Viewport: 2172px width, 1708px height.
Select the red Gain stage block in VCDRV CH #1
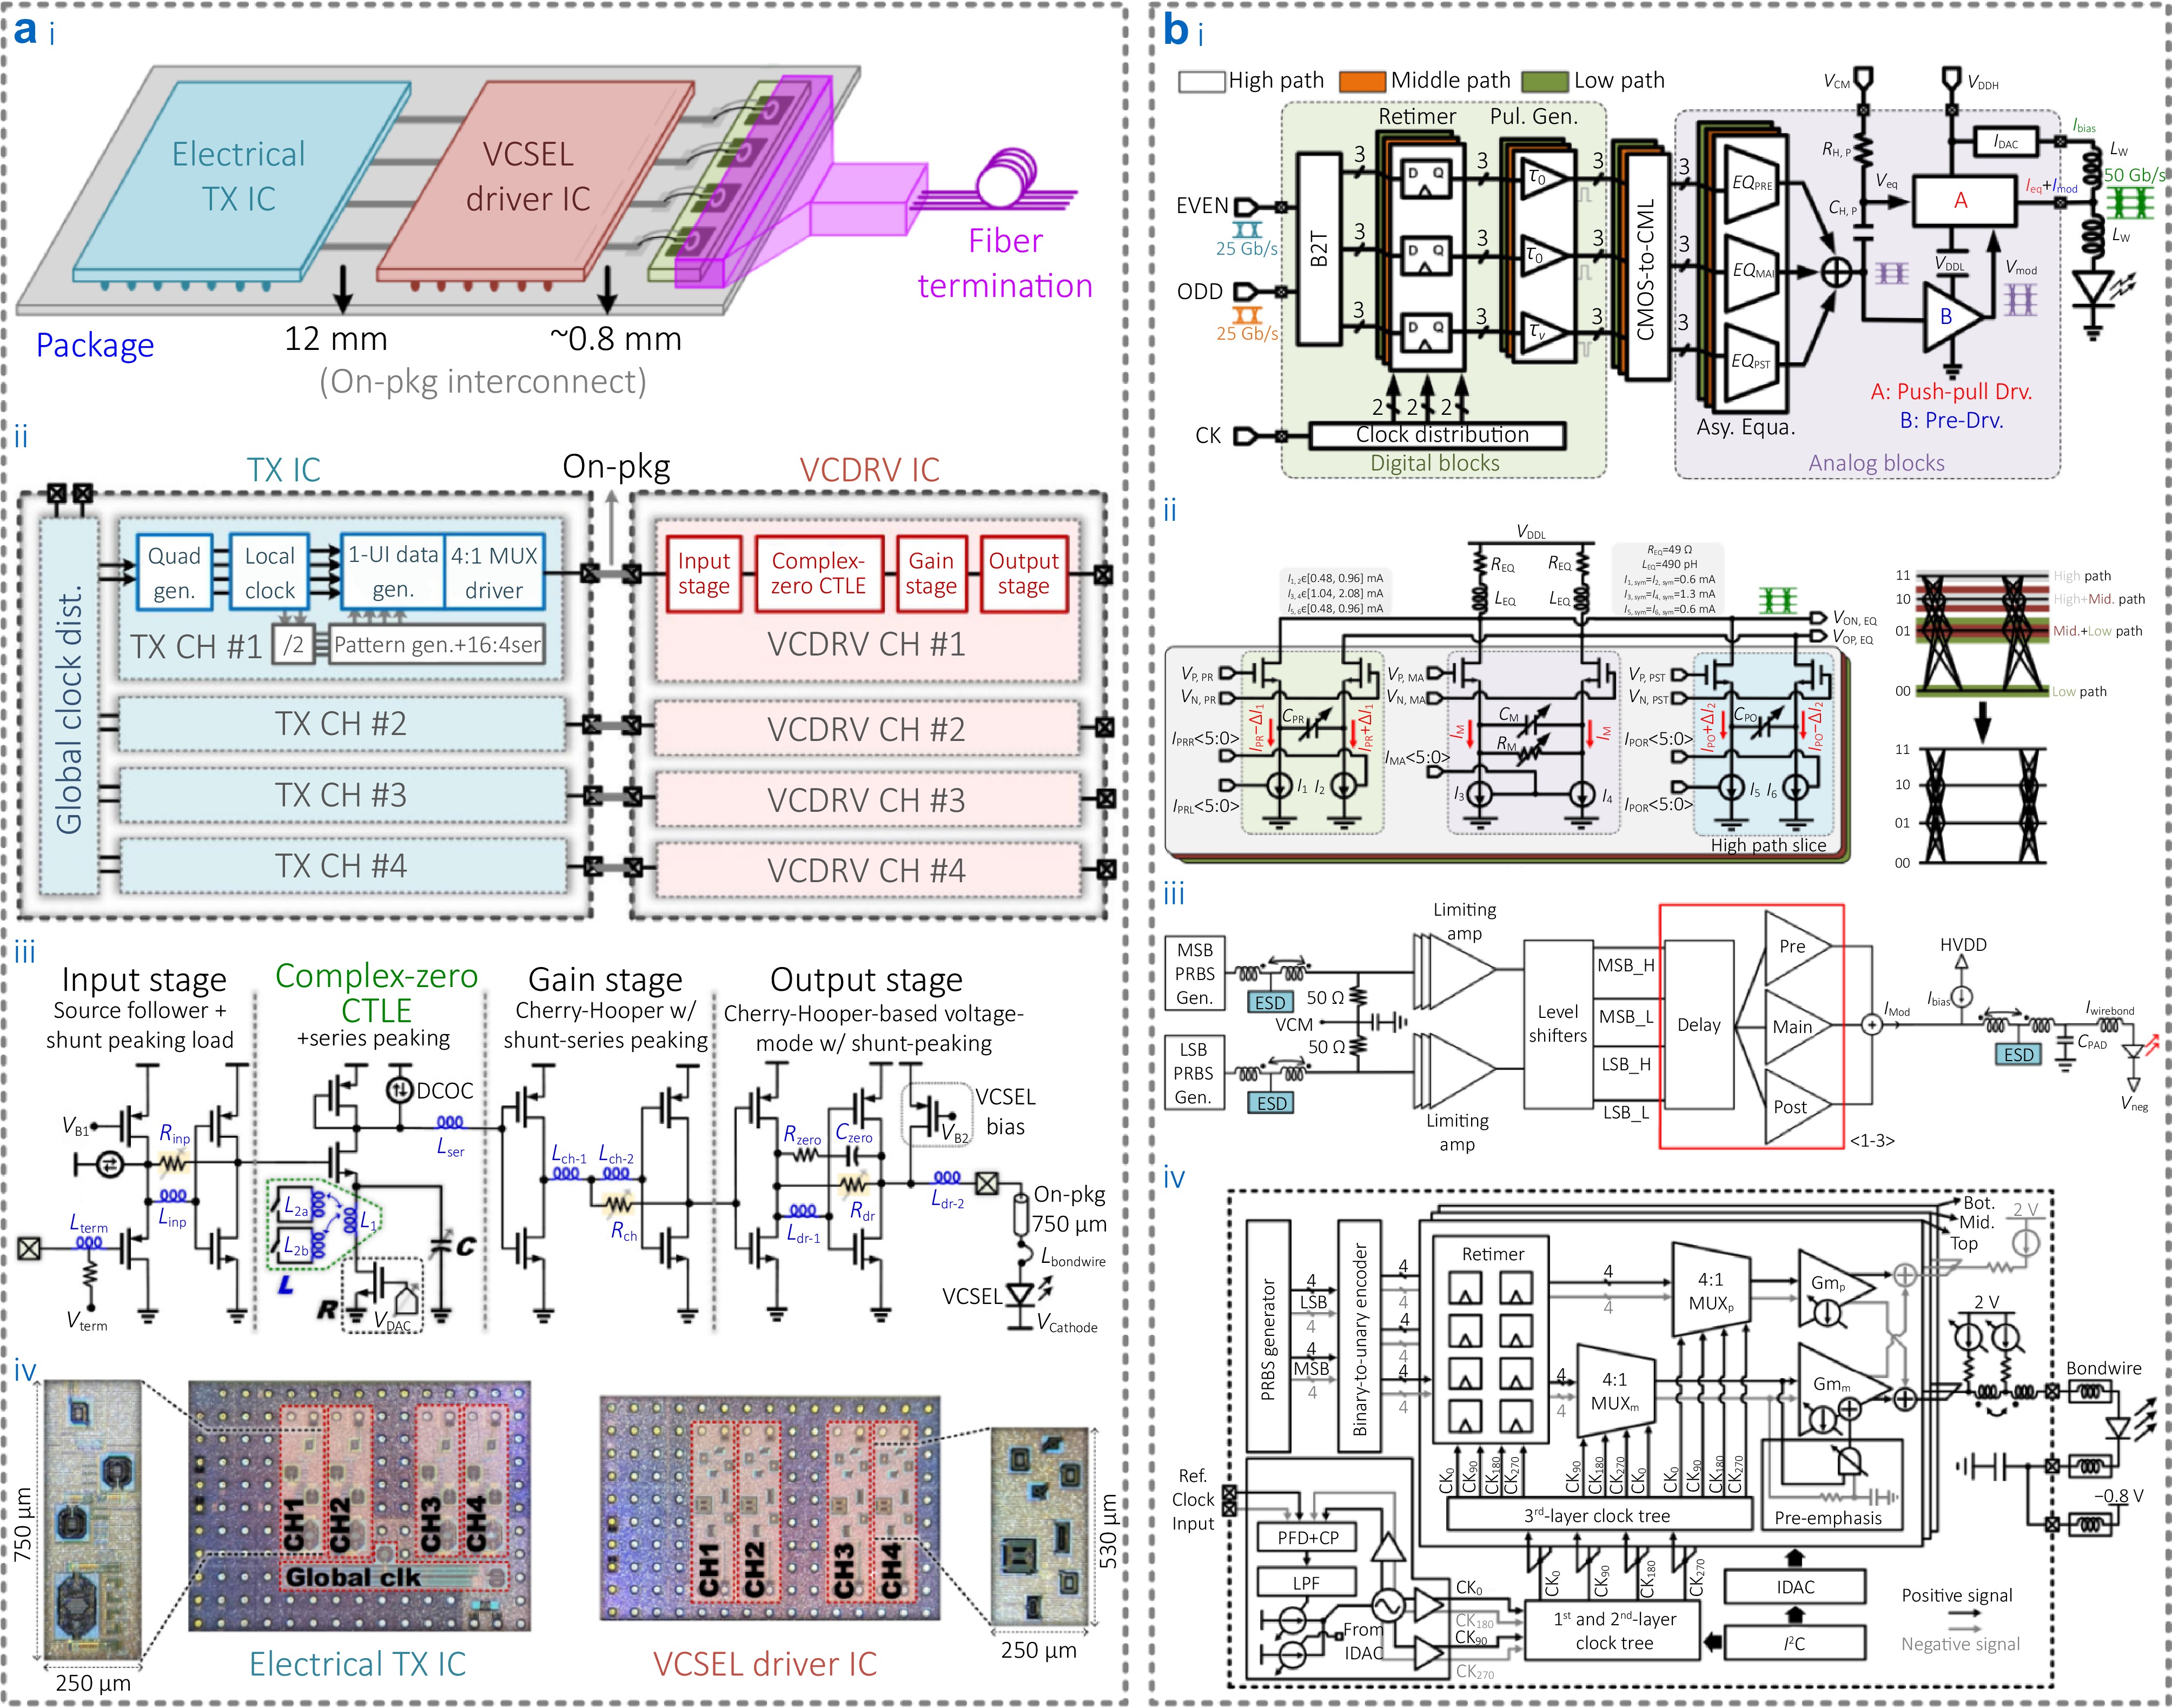pos(931,574)
